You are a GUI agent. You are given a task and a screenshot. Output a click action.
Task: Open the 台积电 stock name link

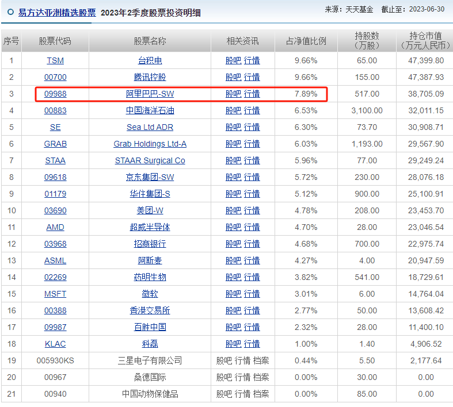tap(150, 60)
